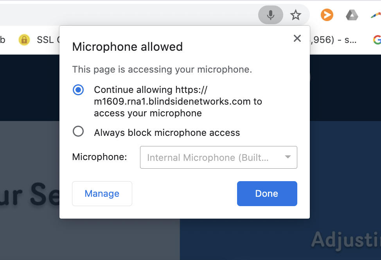Click the "Adjusti..." heading on the page
Viewport: 381px width, 260px height.
coord(346,239)
